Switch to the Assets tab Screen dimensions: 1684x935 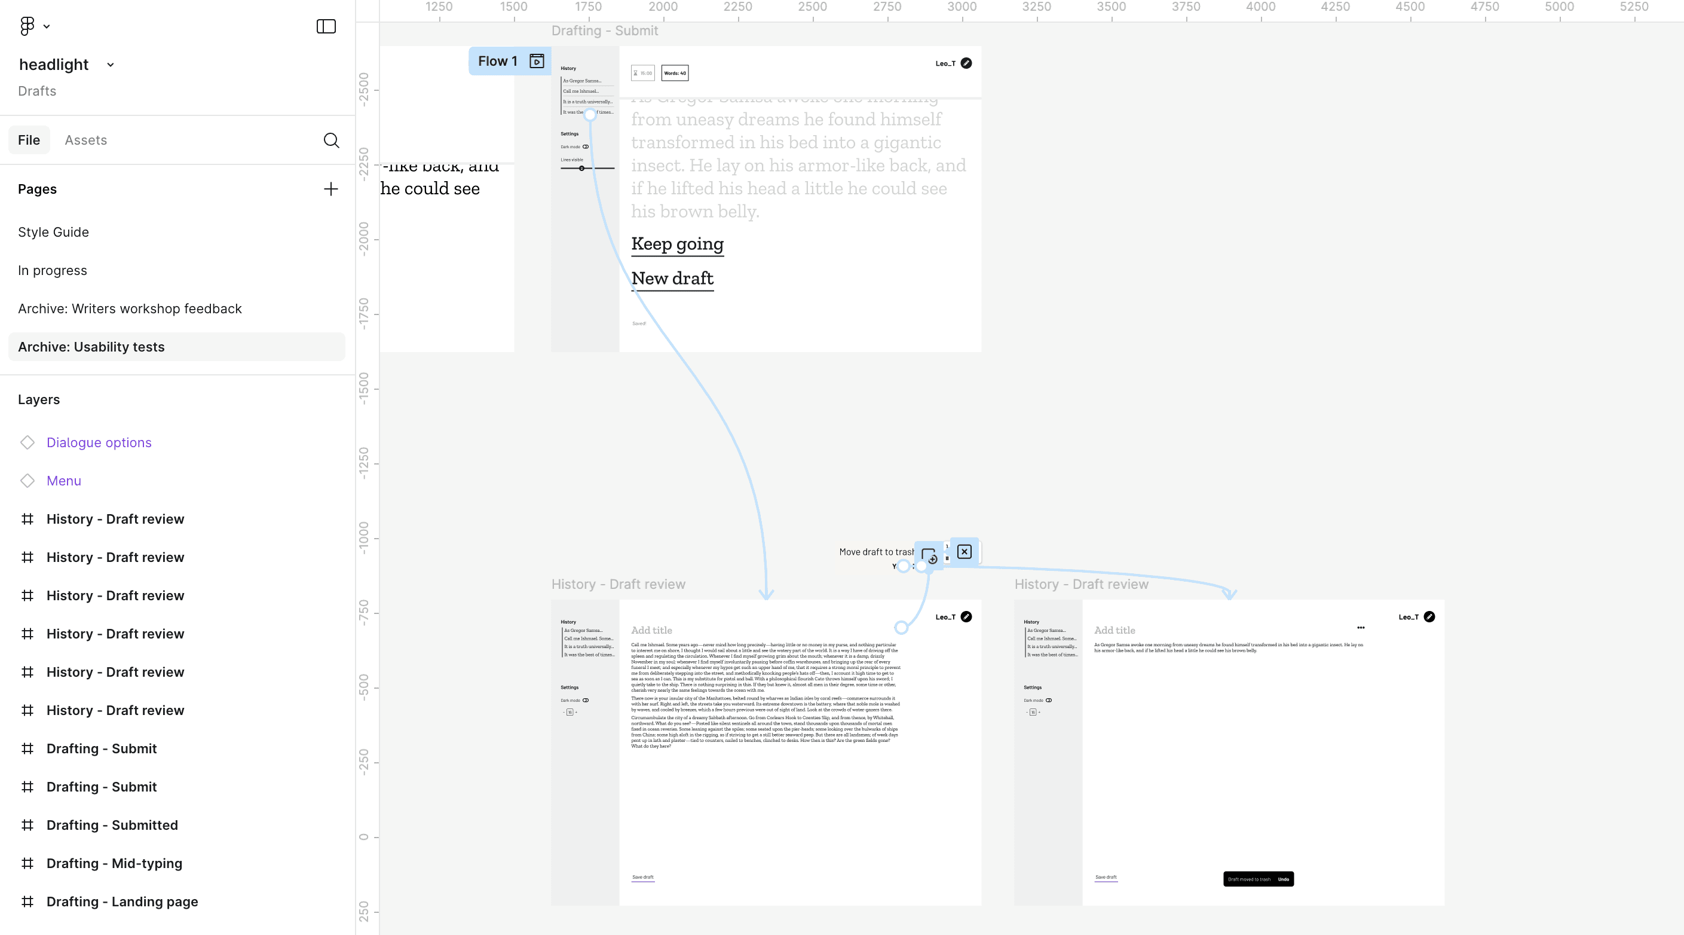tap(85, 140)
